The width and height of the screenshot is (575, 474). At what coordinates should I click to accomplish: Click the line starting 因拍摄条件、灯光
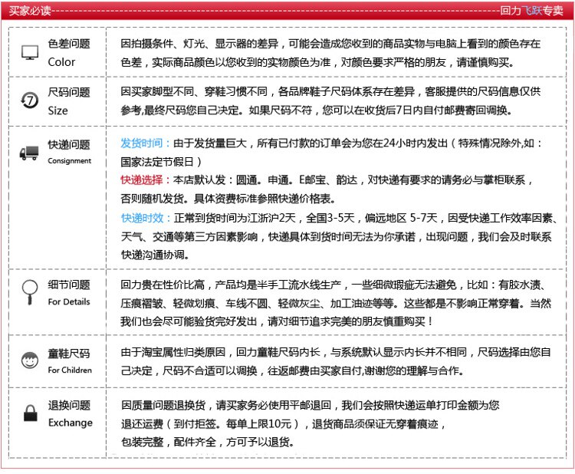(330, 44)
